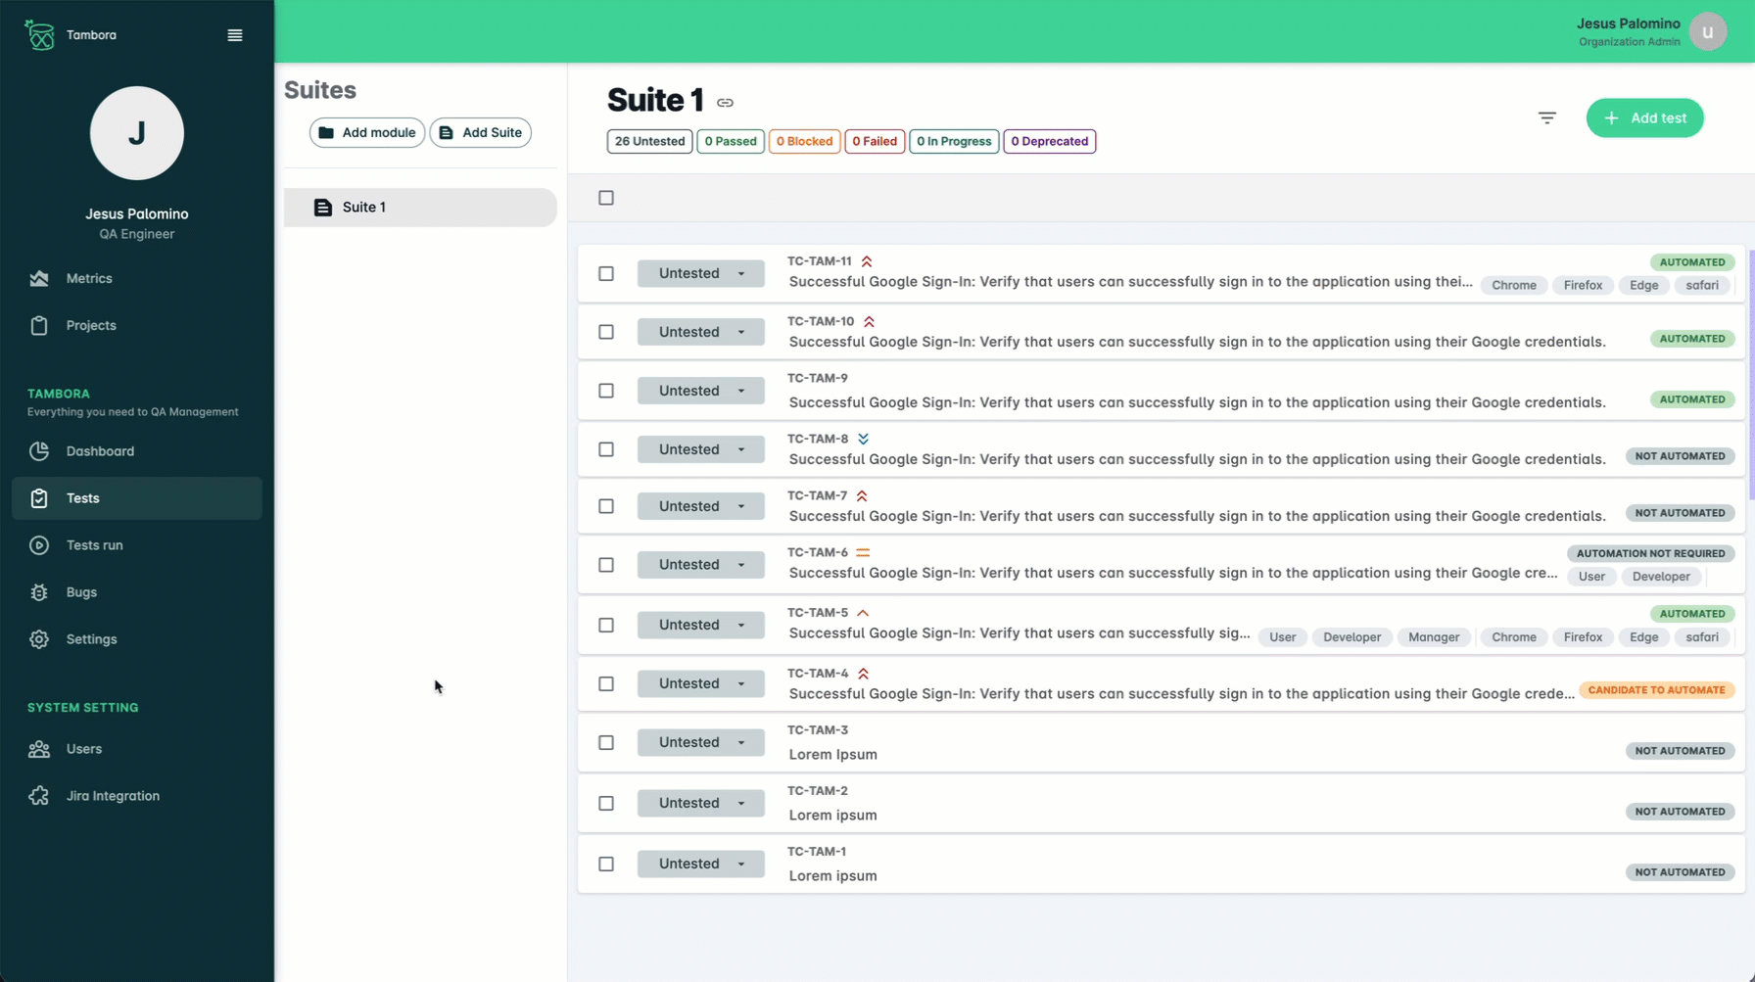Image resolution: width=1755 pixels, height=982 pixels.
Task: Filter by 0 In Progress badge
Action: (954, 141)
